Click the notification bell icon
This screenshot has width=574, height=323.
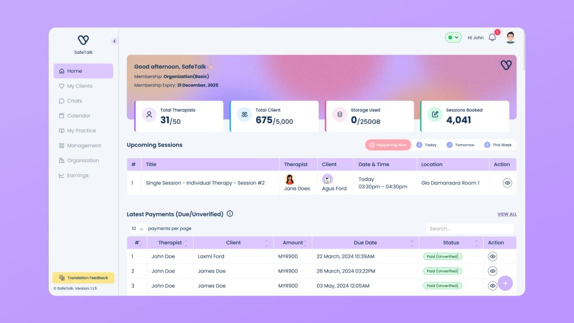click(x=492, y=38)
